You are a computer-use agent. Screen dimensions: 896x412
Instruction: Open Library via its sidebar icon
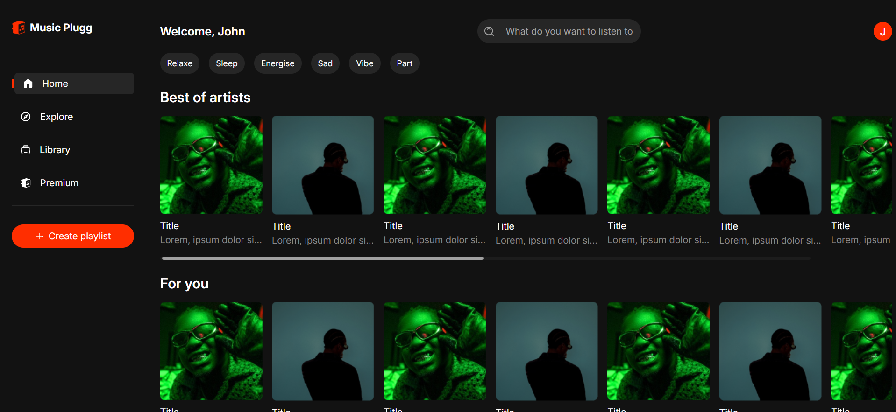click(x=26, y=150)
